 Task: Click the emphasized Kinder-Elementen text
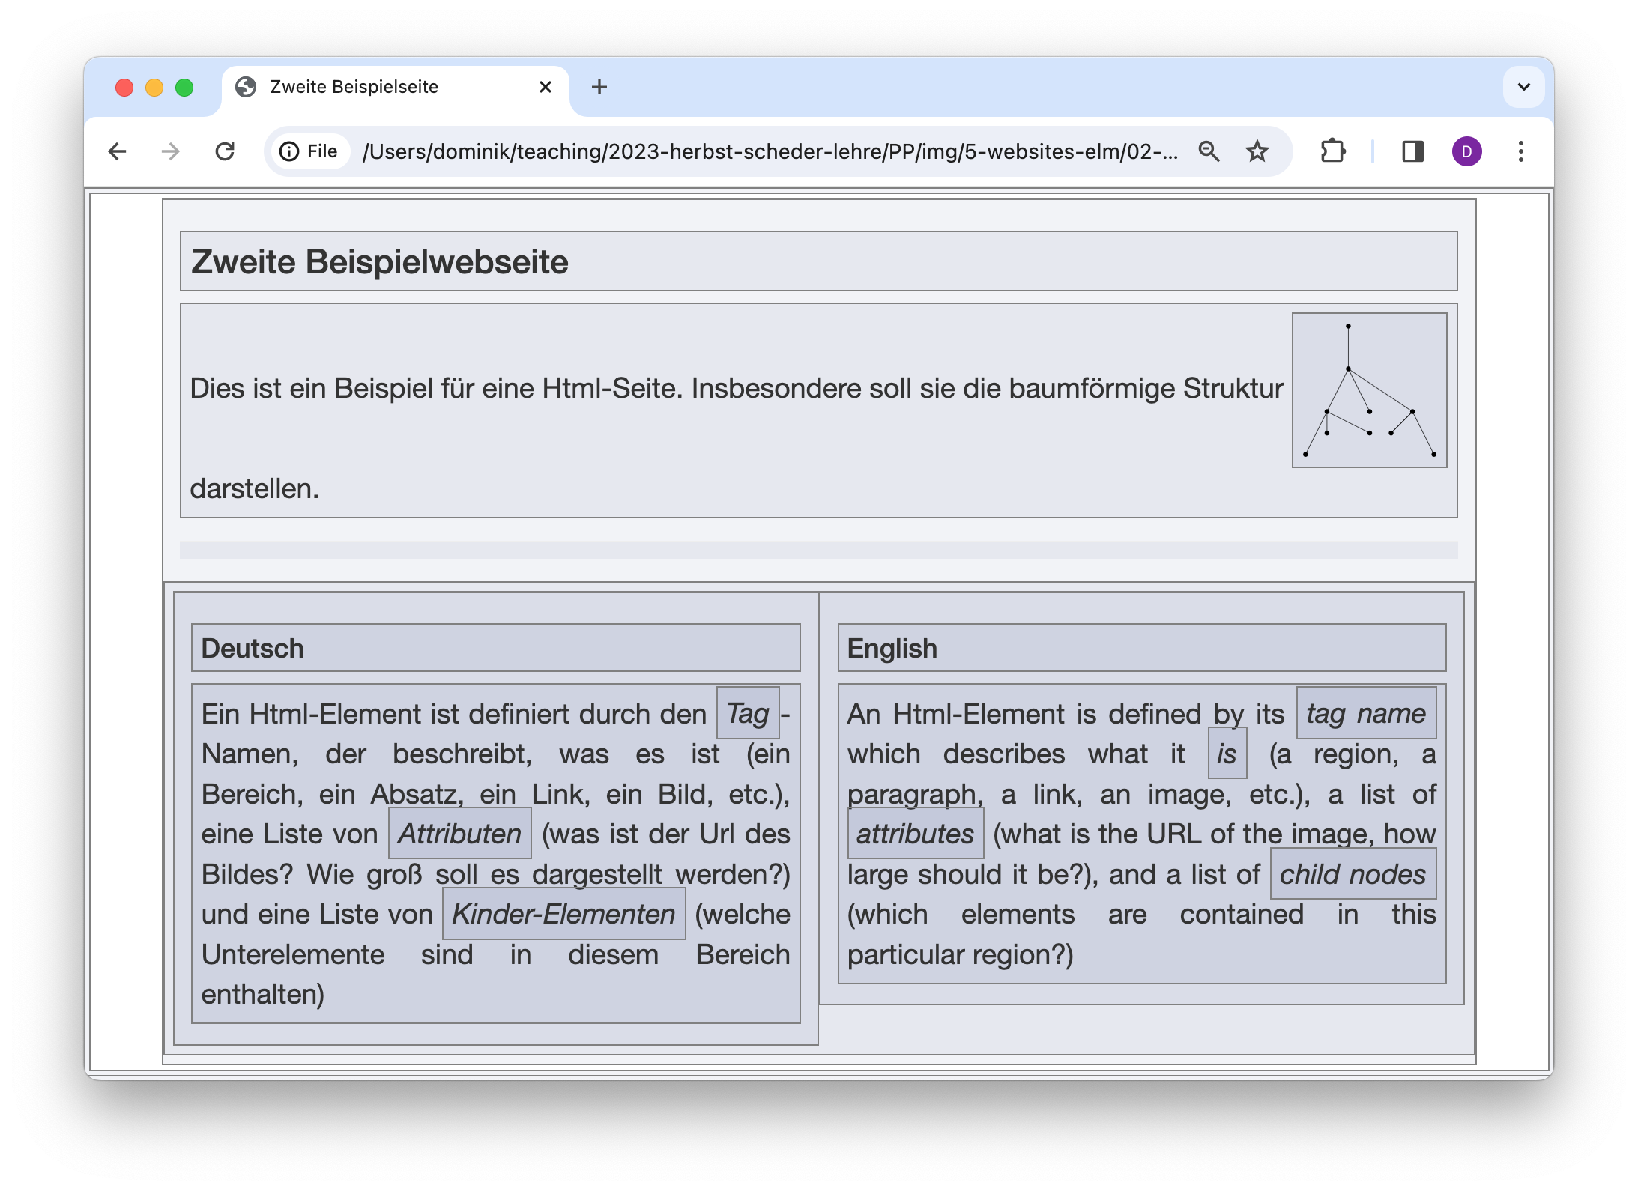coord(563,913)
